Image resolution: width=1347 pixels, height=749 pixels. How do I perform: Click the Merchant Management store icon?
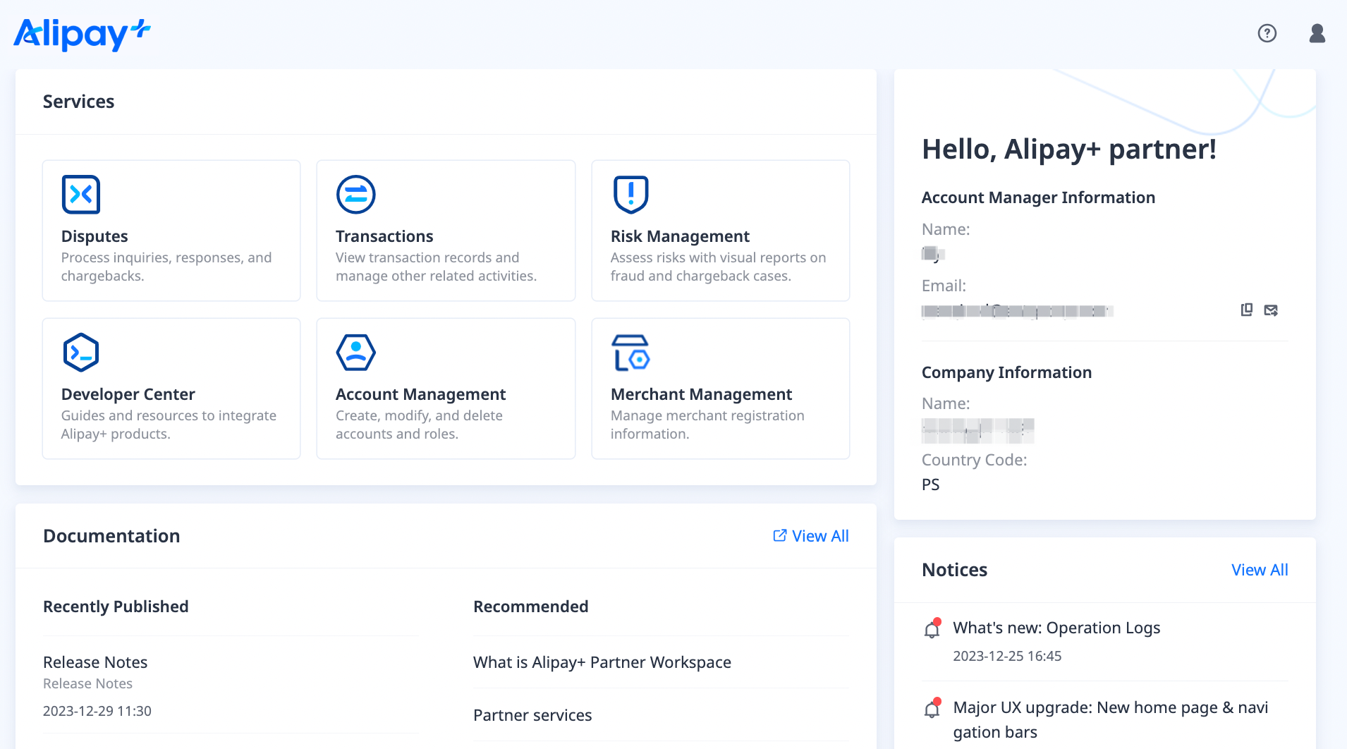630,353
